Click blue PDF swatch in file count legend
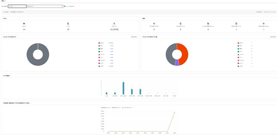Viewport: 277px width, 135px height. [238, 46]
